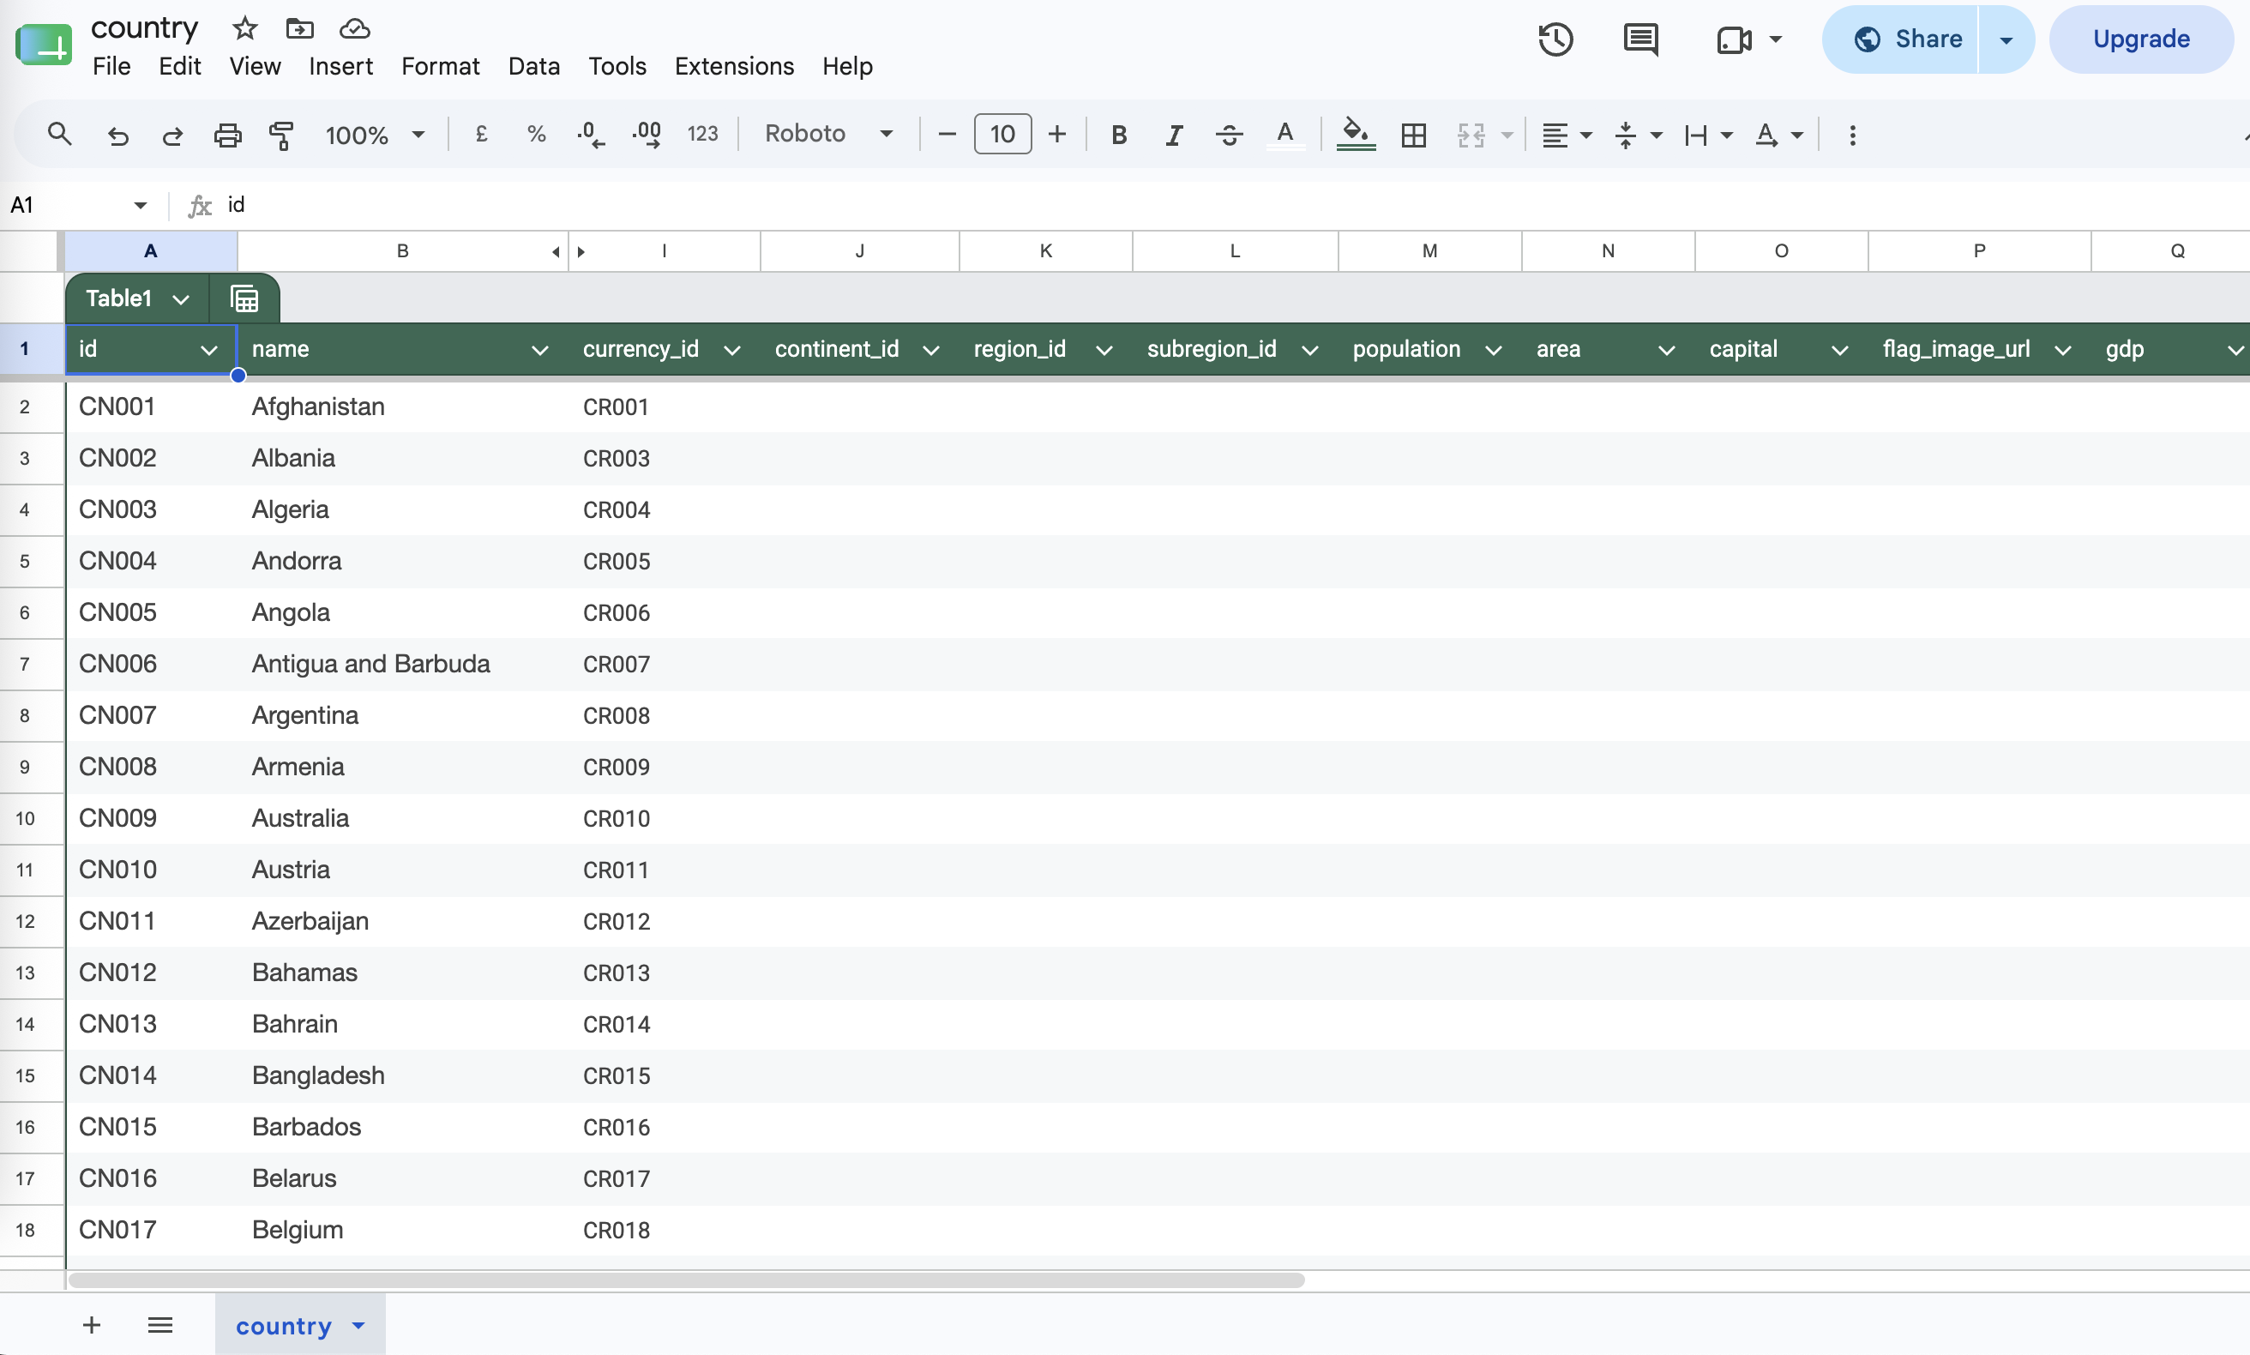
Task: Click the search menus magnifier icon
Action: (59, 135)
